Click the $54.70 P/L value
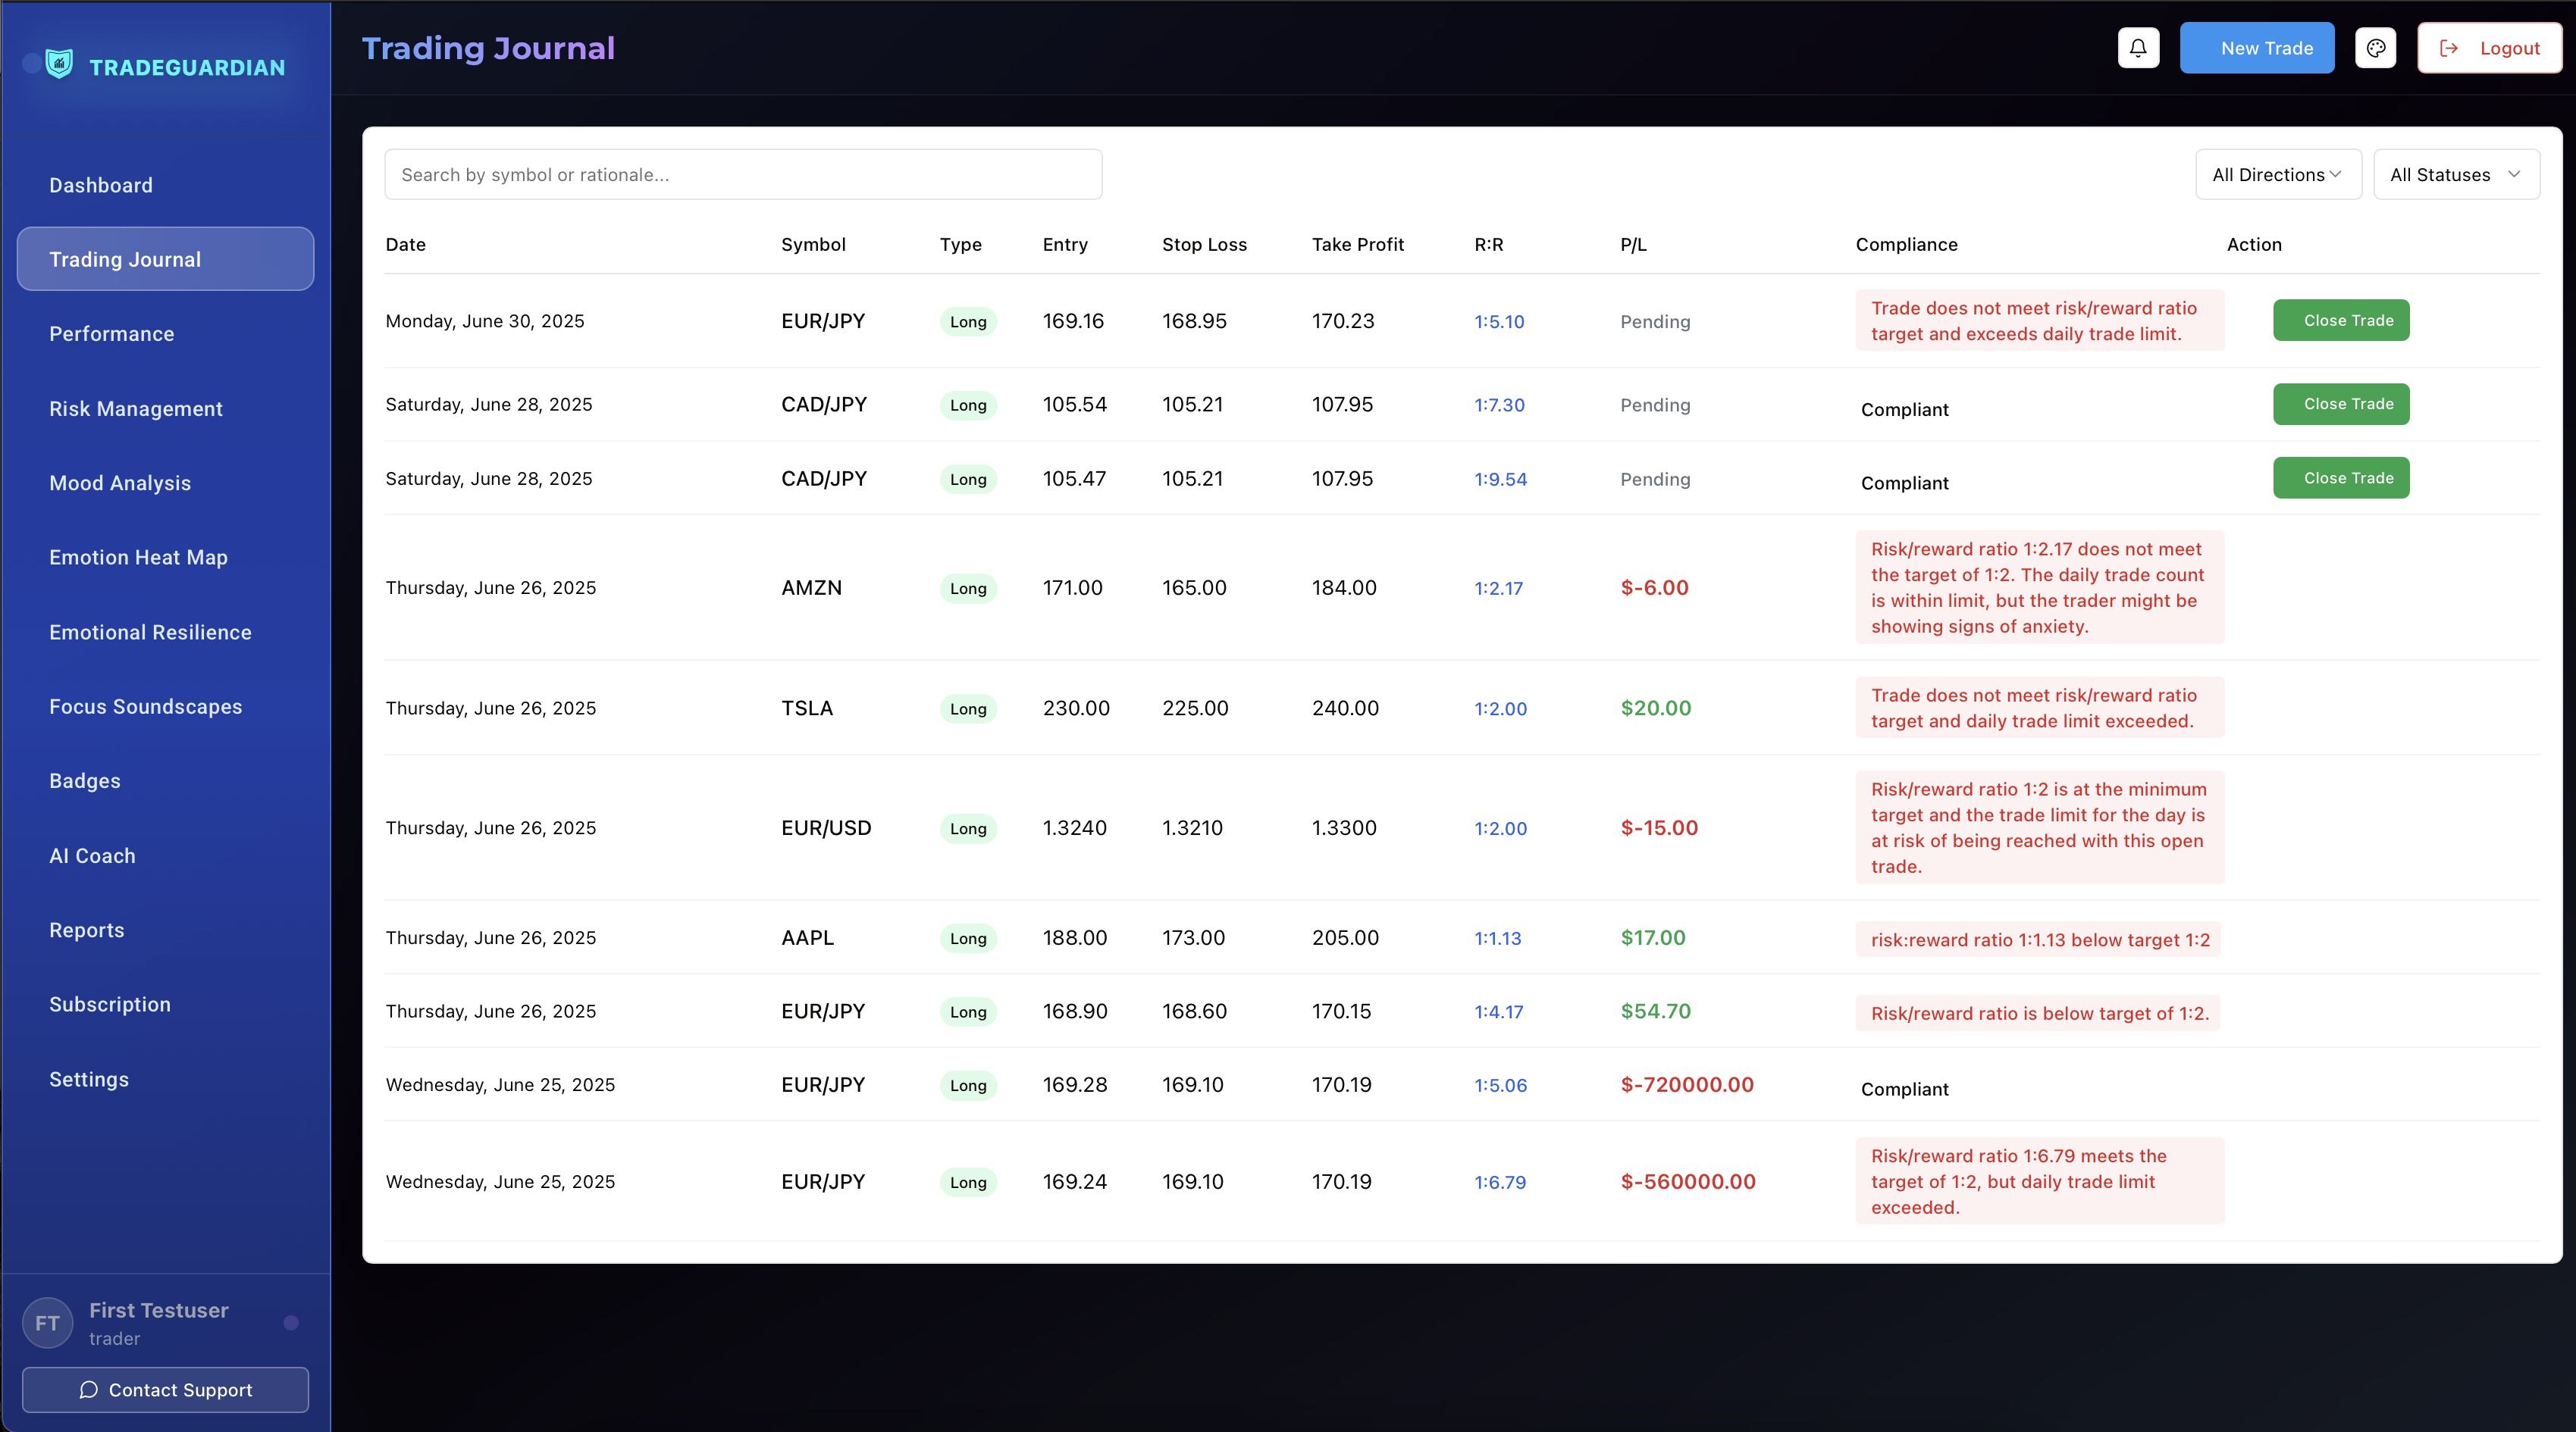The height and width of the screenshot is (1432, 2576). (x=1655, y=1010)
